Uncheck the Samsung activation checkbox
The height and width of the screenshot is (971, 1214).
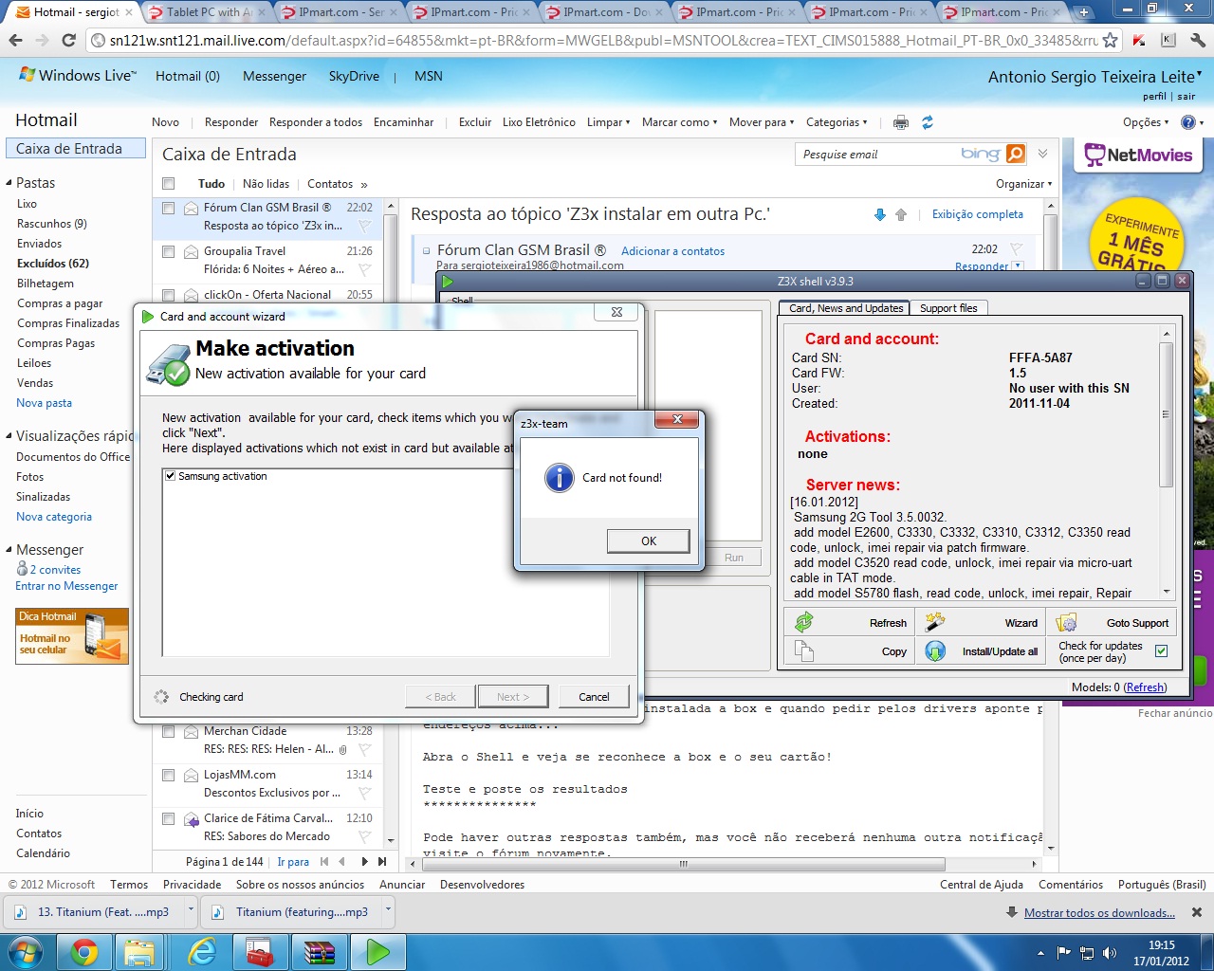(x=170, y=476)
